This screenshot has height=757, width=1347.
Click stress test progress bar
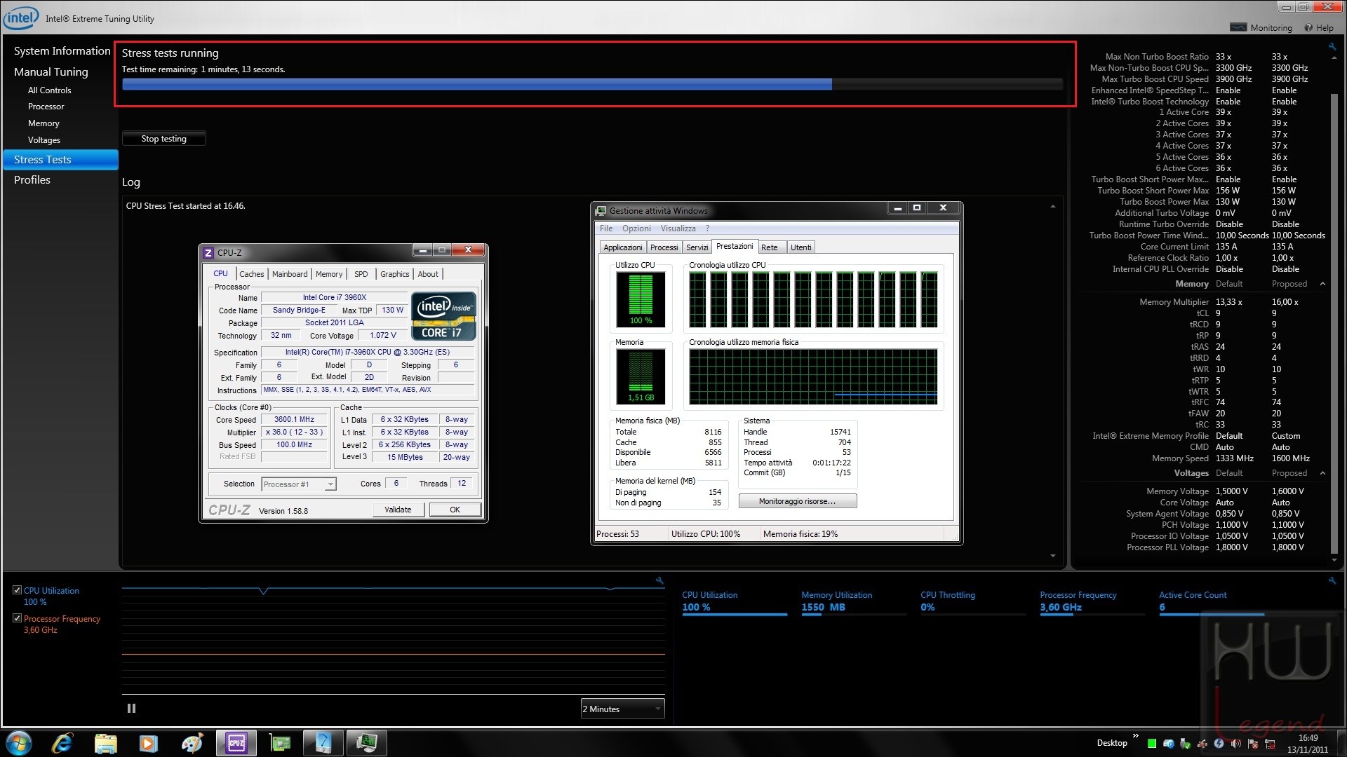point(592,85)
